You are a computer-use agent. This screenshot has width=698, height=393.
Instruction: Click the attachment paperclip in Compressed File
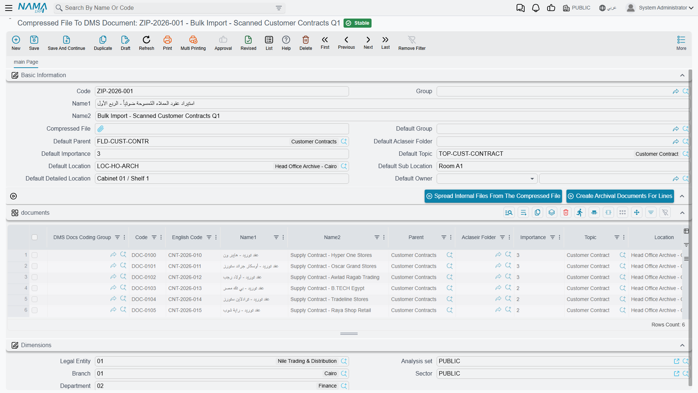[x=101, y=129]
